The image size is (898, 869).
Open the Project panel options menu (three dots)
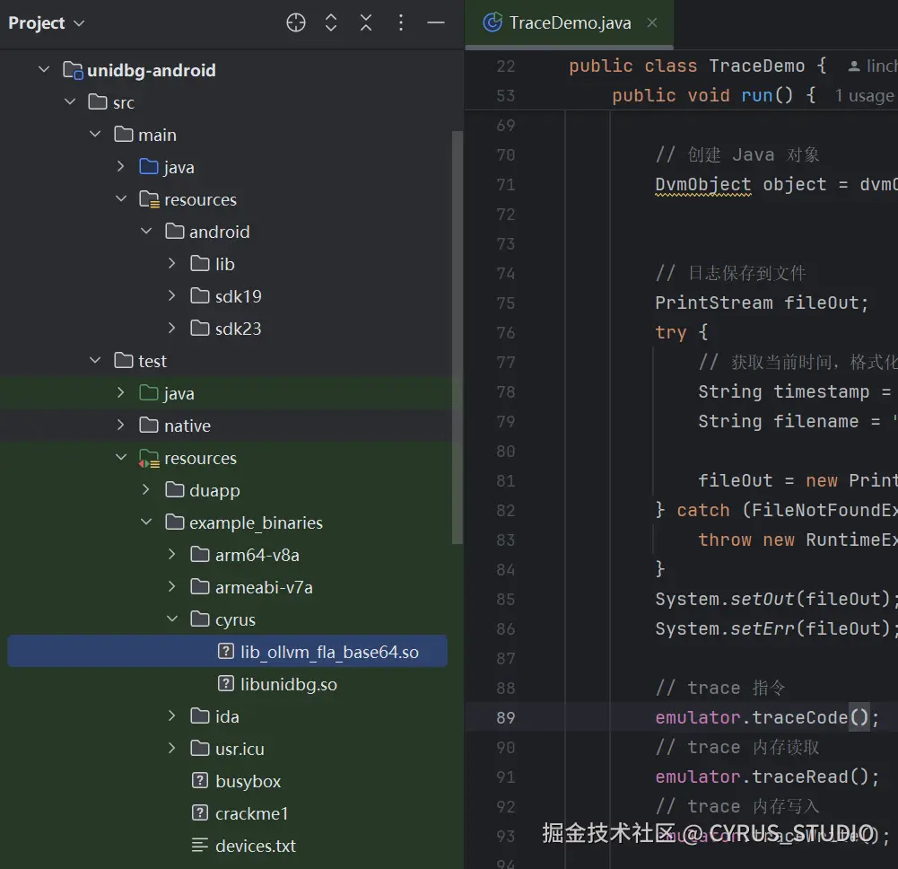[x=401, y=23]
